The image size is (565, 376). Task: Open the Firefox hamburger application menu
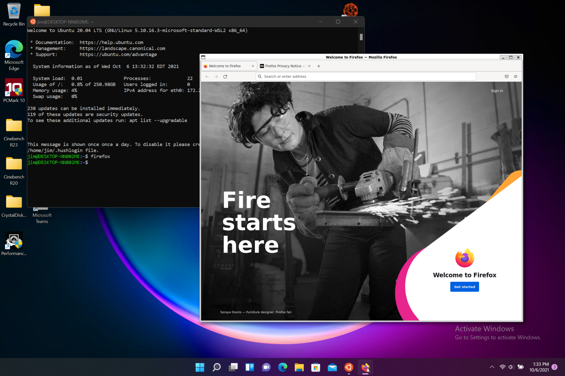click(x=516, y=76)
